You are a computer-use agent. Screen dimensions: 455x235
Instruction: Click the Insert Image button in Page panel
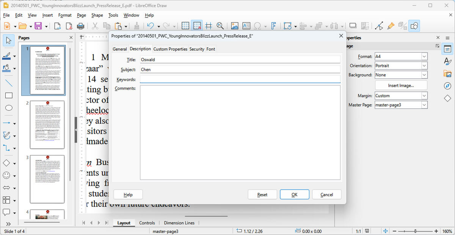[401, 85]
